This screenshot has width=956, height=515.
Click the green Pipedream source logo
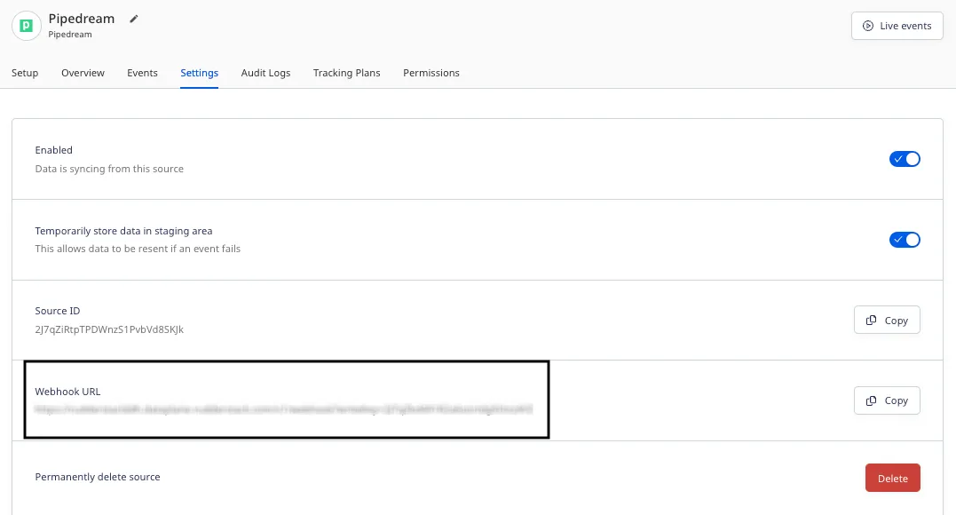[27, 26]
